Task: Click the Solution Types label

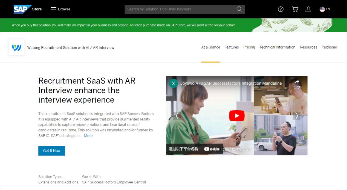Action: coord(50,177)
